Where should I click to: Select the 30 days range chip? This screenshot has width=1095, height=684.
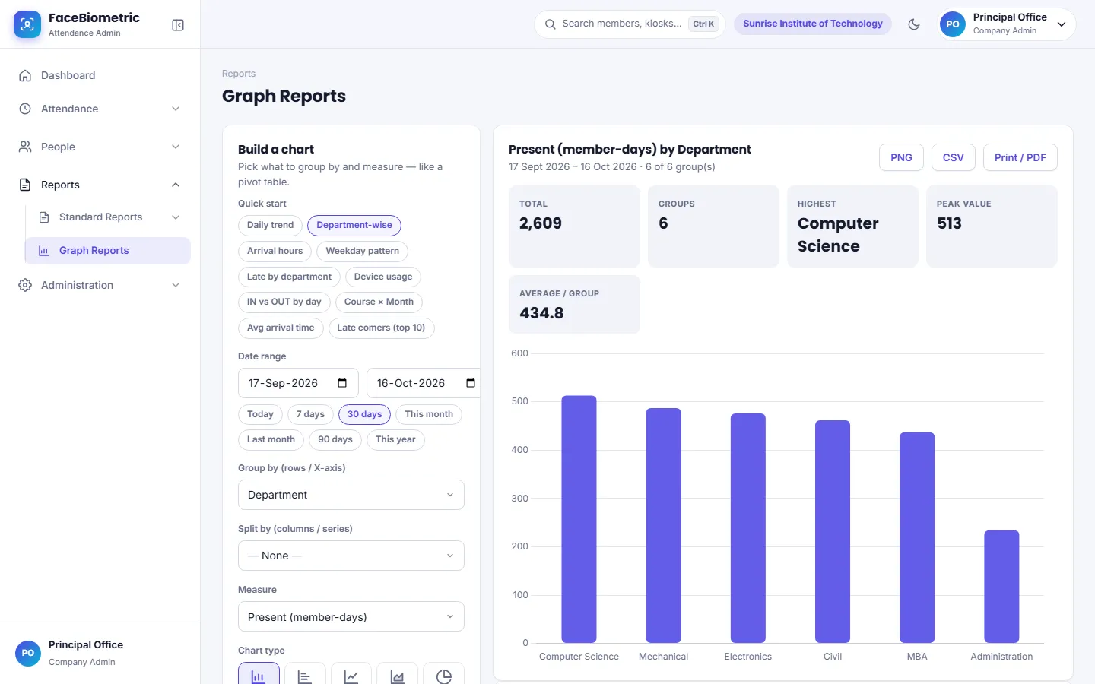coord(365,414)
